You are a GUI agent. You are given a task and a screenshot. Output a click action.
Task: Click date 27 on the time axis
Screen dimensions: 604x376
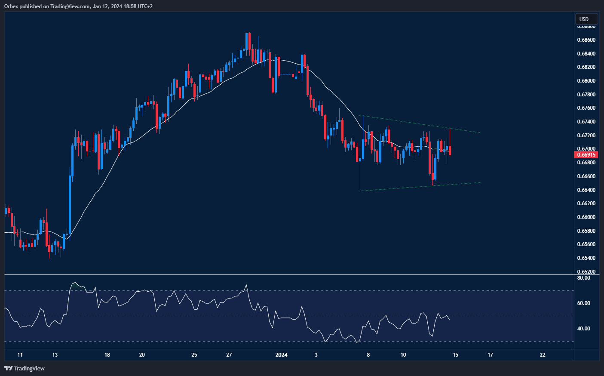[x=229, y=355]
